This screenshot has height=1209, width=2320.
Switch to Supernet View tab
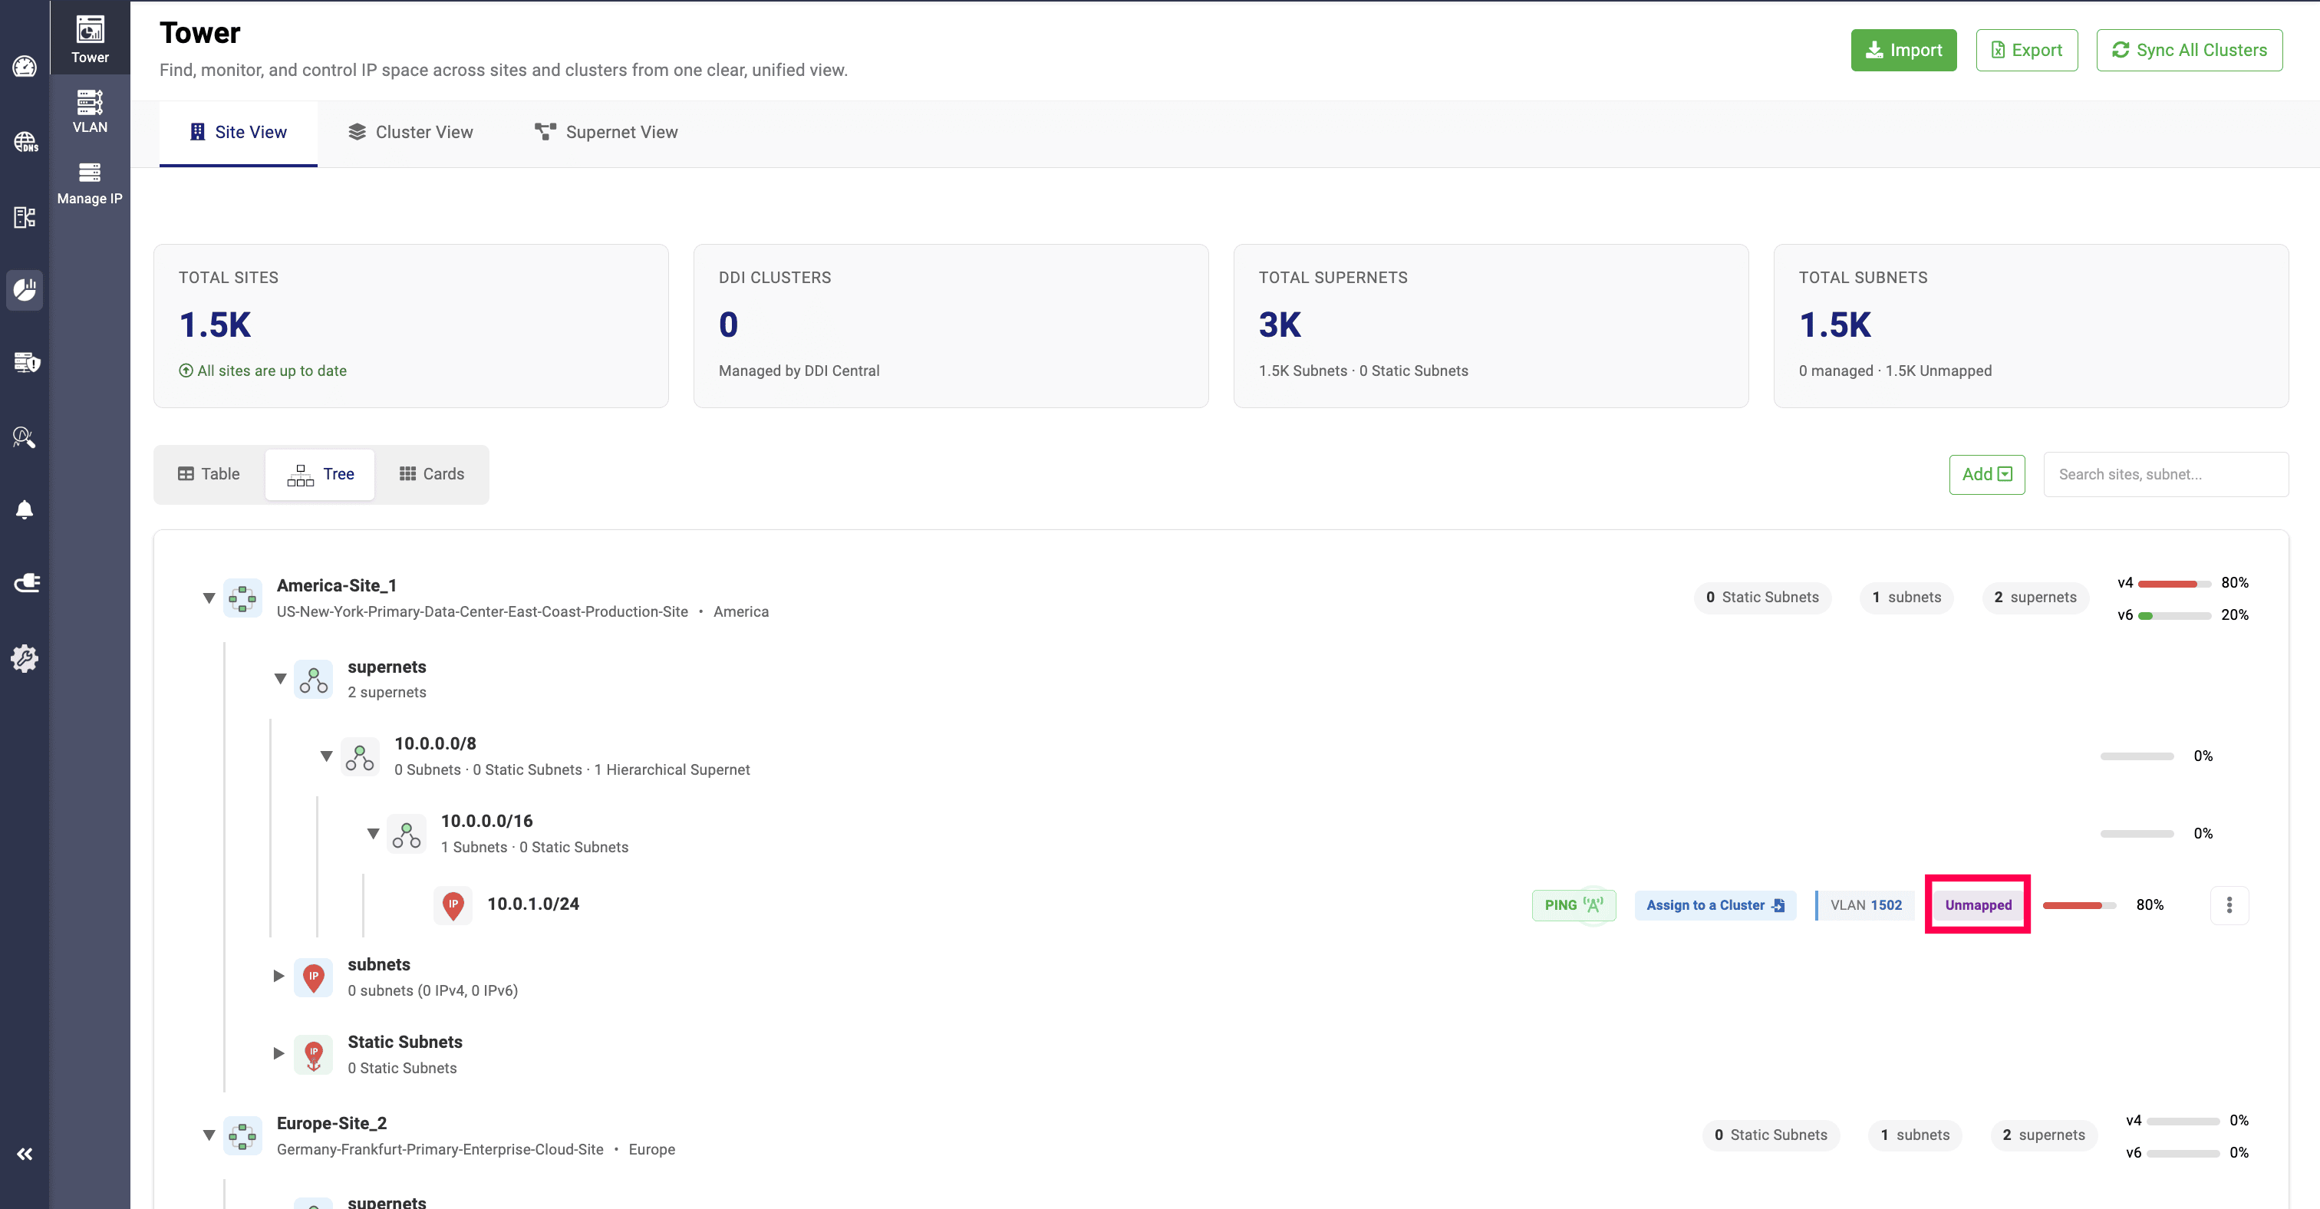pos(606,133)
